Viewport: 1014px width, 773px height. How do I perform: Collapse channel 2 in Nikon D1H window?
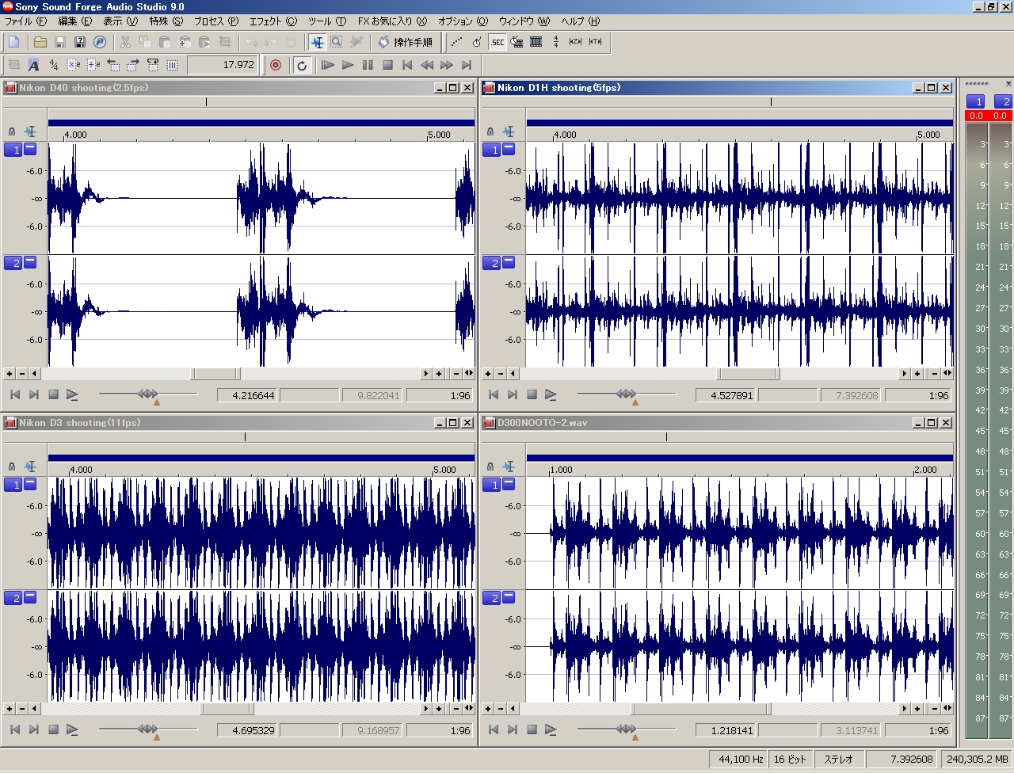point(509,262)
